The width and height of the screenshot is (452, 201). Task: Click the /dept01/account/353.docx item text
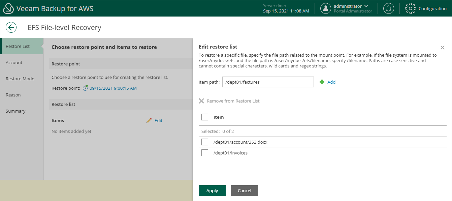click(x=240, y=142)
